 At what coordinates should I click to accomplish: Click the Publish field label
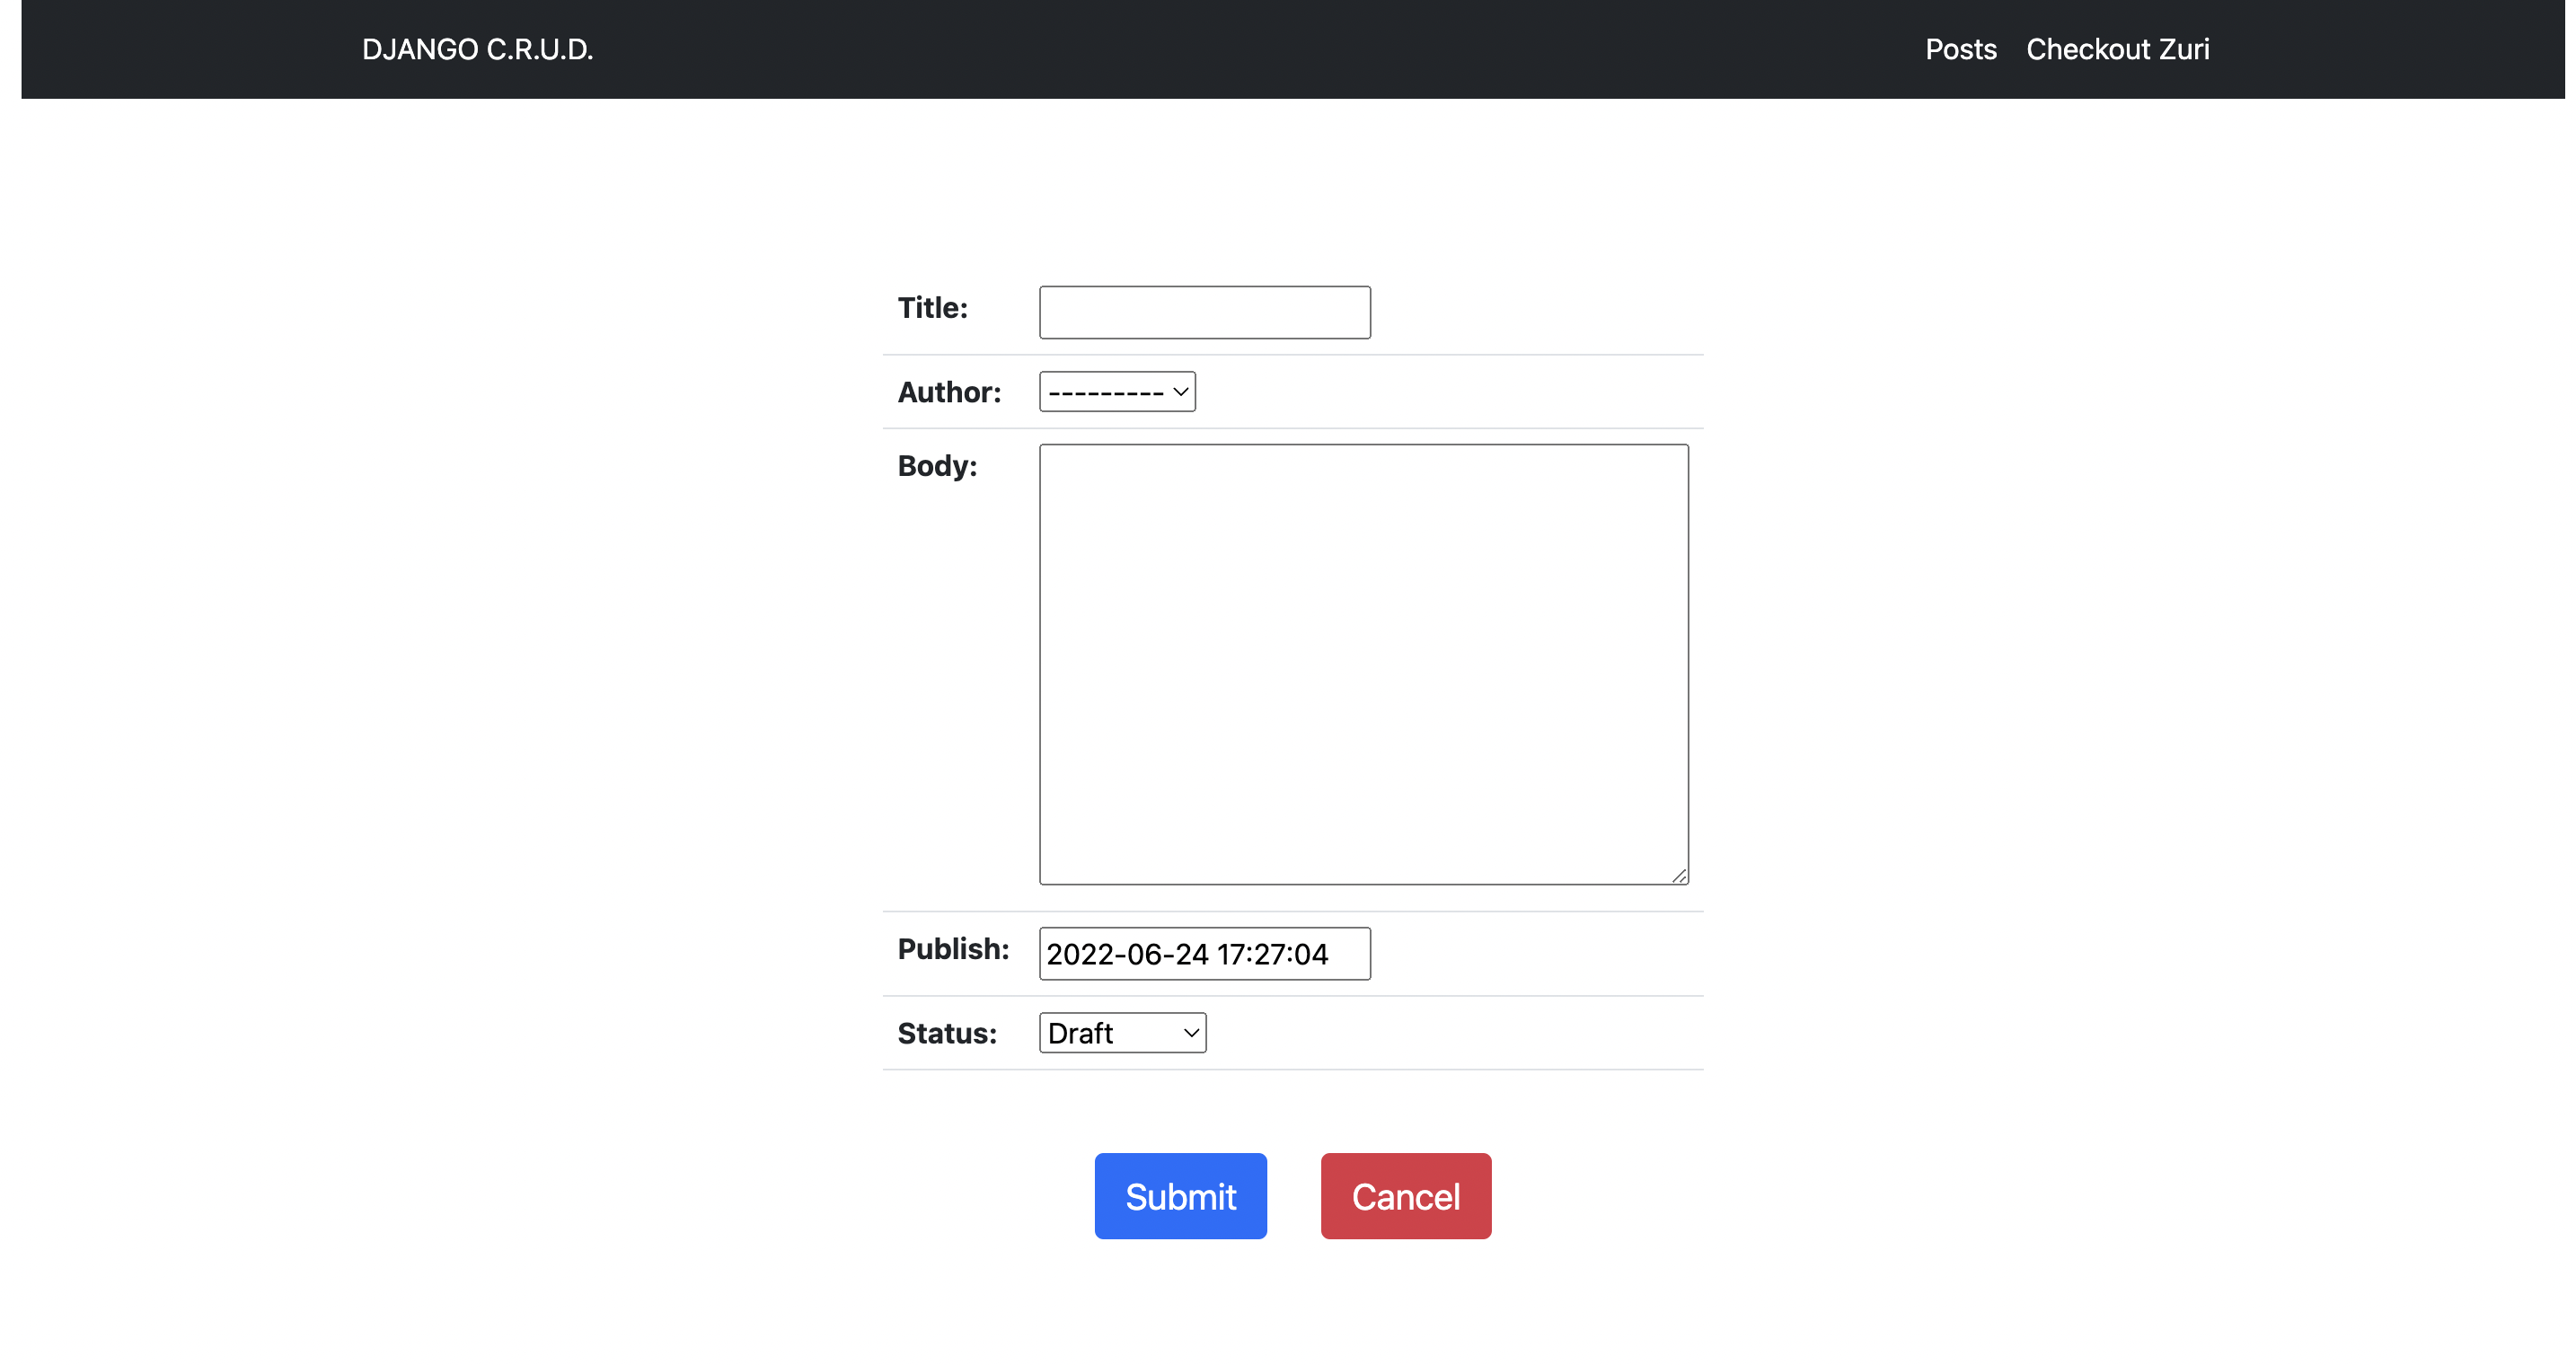952,948
